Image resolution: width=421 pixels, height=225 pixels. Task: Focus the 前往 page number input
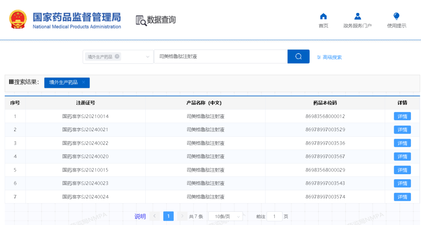point(274,216)
